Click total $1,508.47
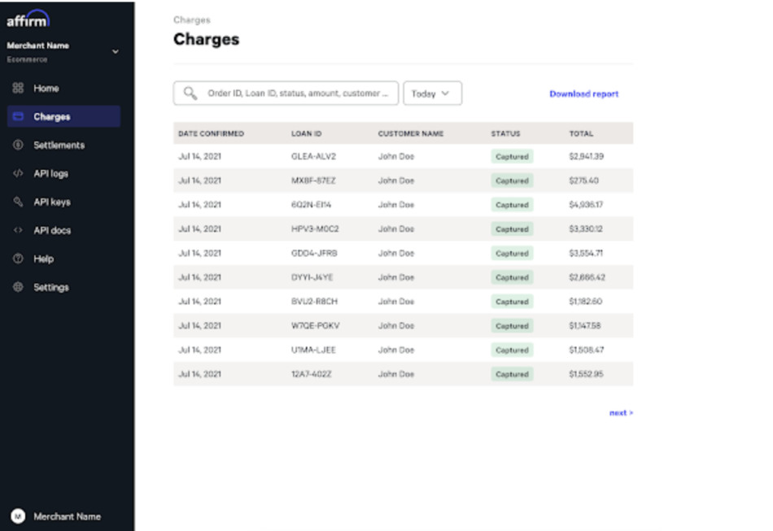773x531 pixels. [x=586, y=349]
